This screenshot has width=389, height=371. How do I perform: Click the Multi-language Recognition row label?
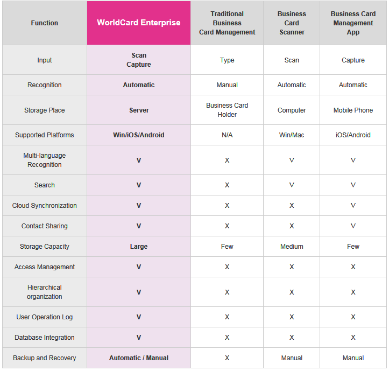point(45,160)
